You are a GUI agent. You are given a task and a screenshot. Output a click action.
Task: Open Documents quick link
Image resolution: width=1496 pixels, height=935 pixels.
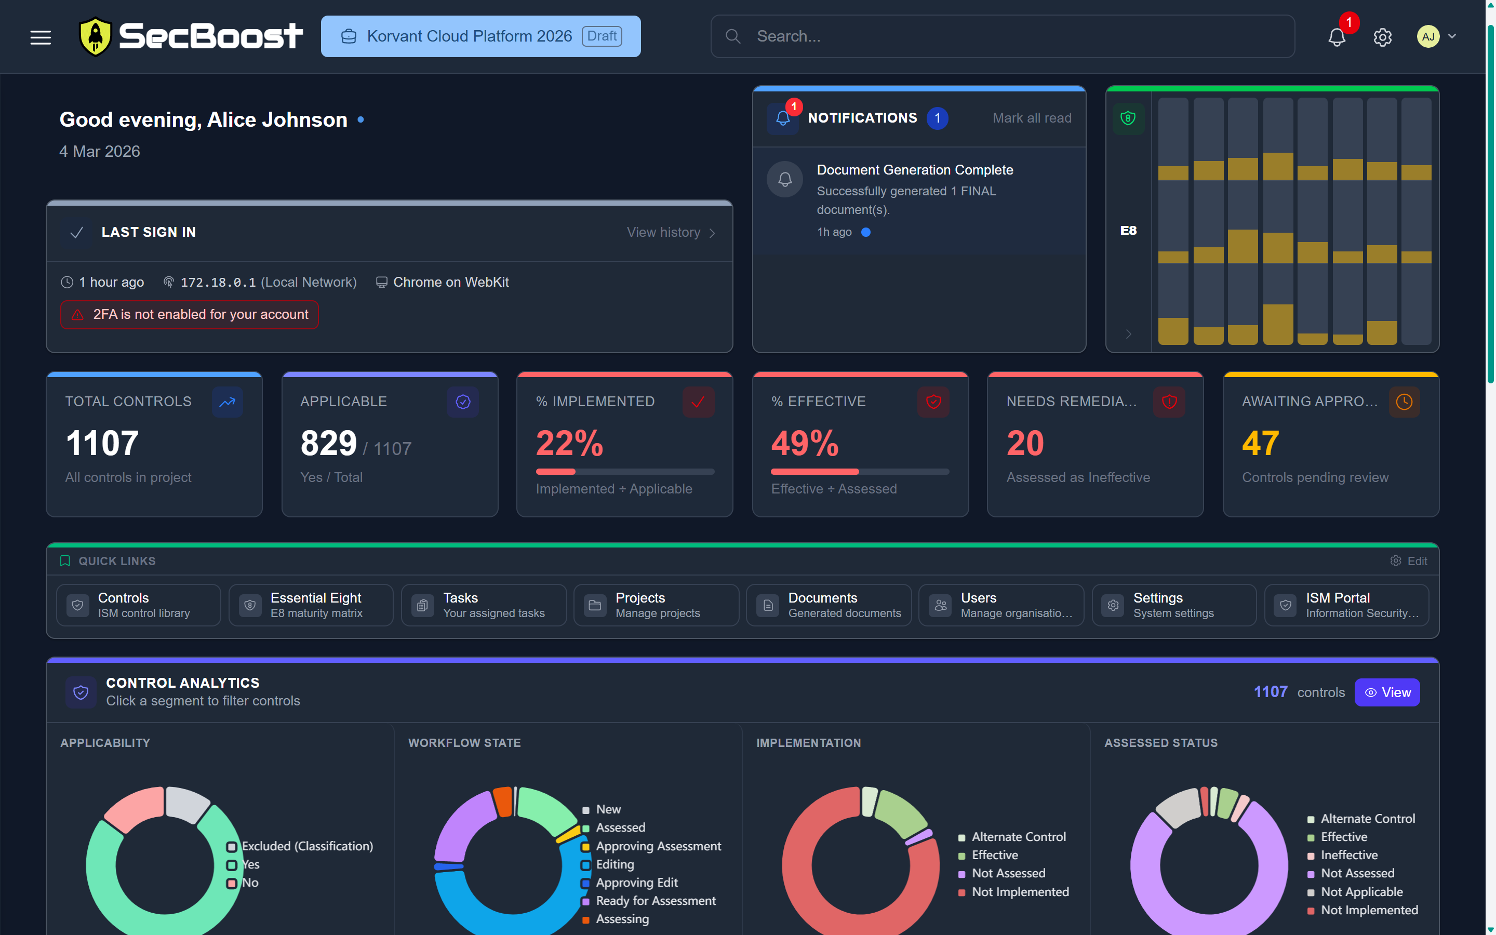pos(829,605)
